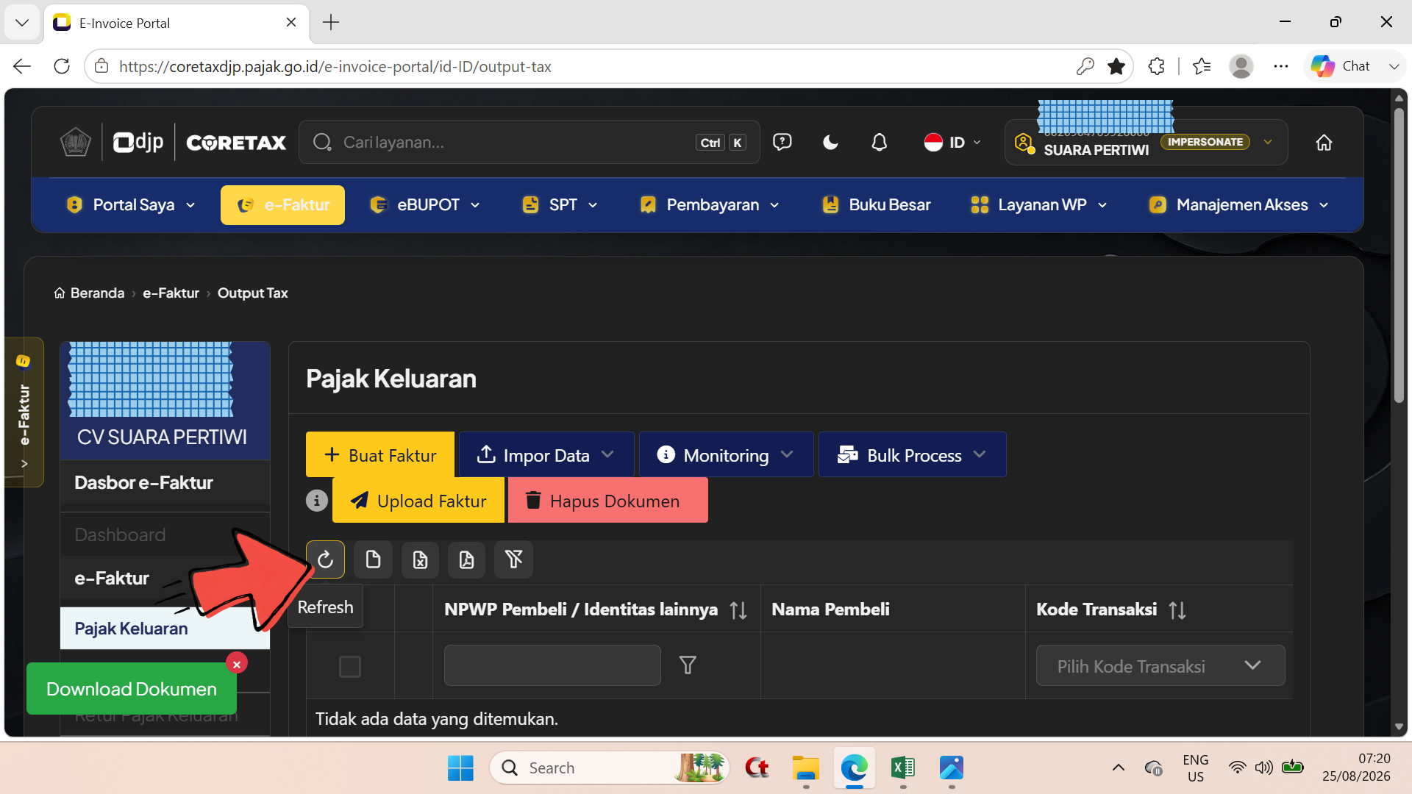Open Pilih Kode Transaksi dropdown

pos(1160,665)
